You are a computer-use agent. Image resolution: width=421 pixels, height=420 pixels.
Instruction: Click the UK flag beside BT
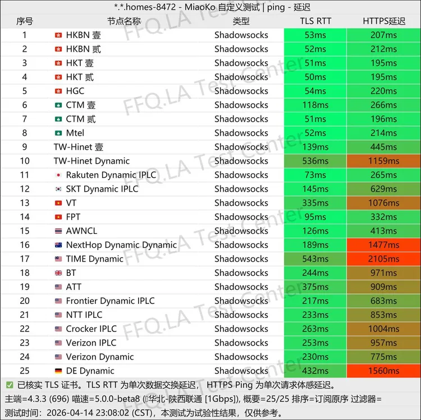click(x=58, y=273)
